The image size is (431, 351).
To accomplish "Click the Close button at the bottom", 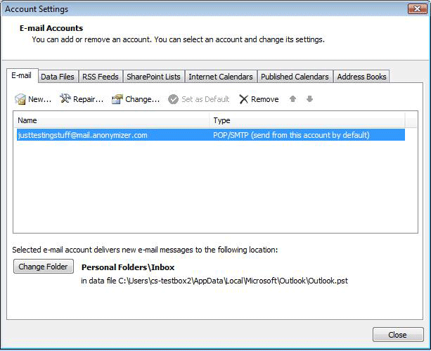I will pyautogui.click(x=398, y=335).
